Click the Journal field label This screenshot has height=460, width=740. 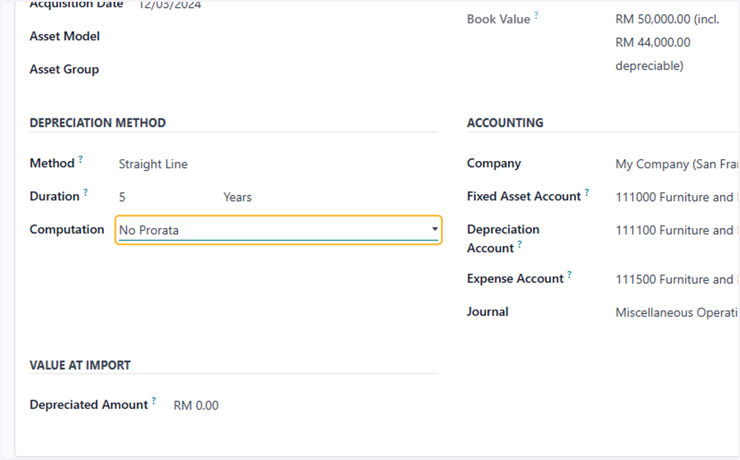coord(488,311)
